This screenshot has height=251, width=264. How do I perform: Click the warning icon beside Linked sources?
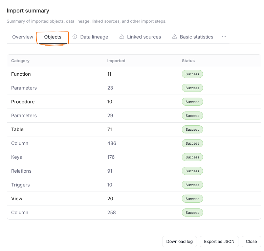point(122,36)
